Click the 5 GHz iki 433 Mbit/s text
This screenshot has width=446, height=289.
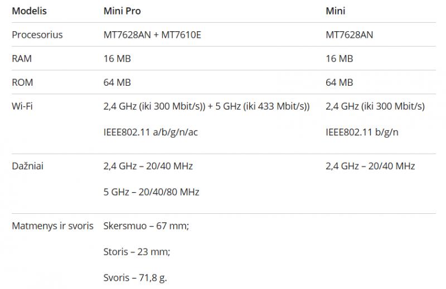click(262, 106)
